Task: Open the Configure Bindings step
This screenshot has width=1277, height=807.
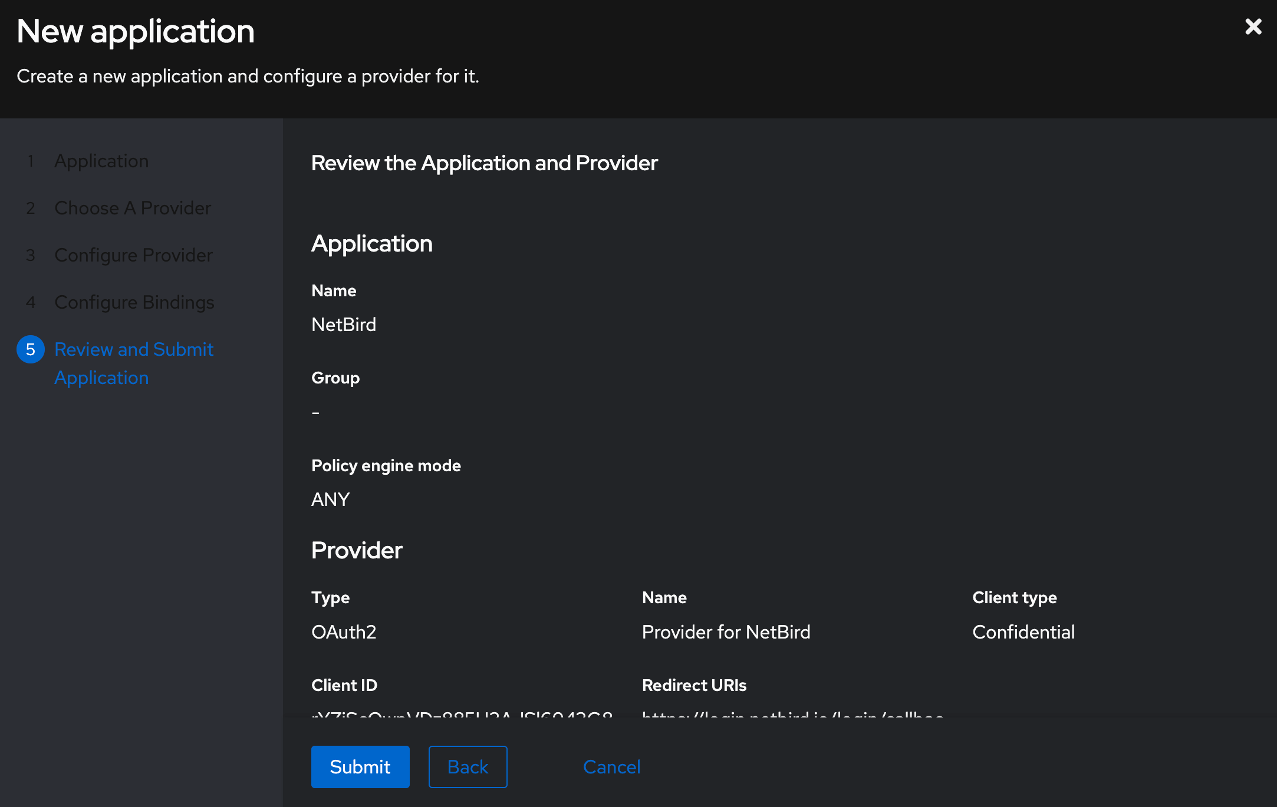Action: 134,302
